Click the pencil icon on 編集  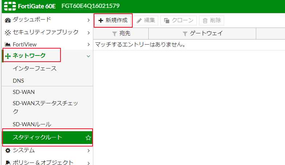click(x=139, y=21)
